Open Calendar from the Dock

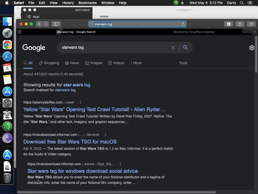7,68
